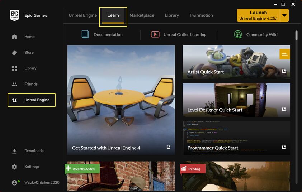Open the Documentation link

click(x=102, y=35)
